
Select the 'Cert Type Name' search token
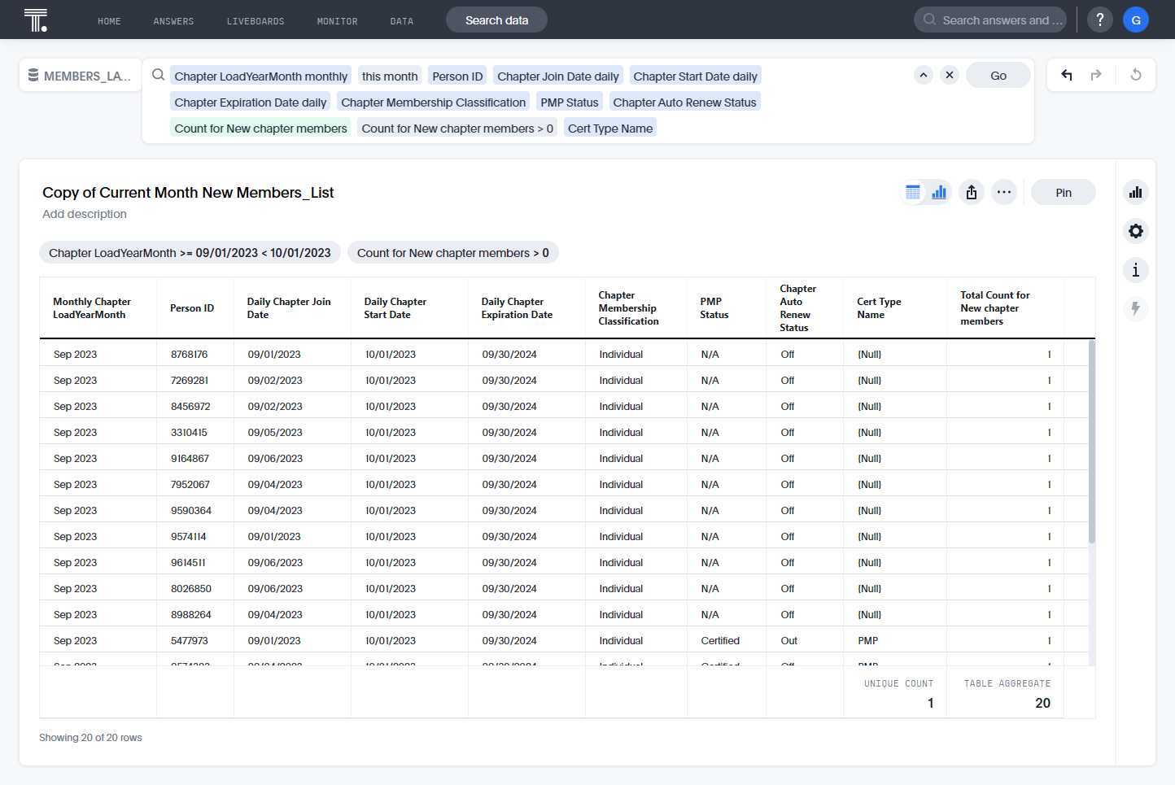click(610, 129)
